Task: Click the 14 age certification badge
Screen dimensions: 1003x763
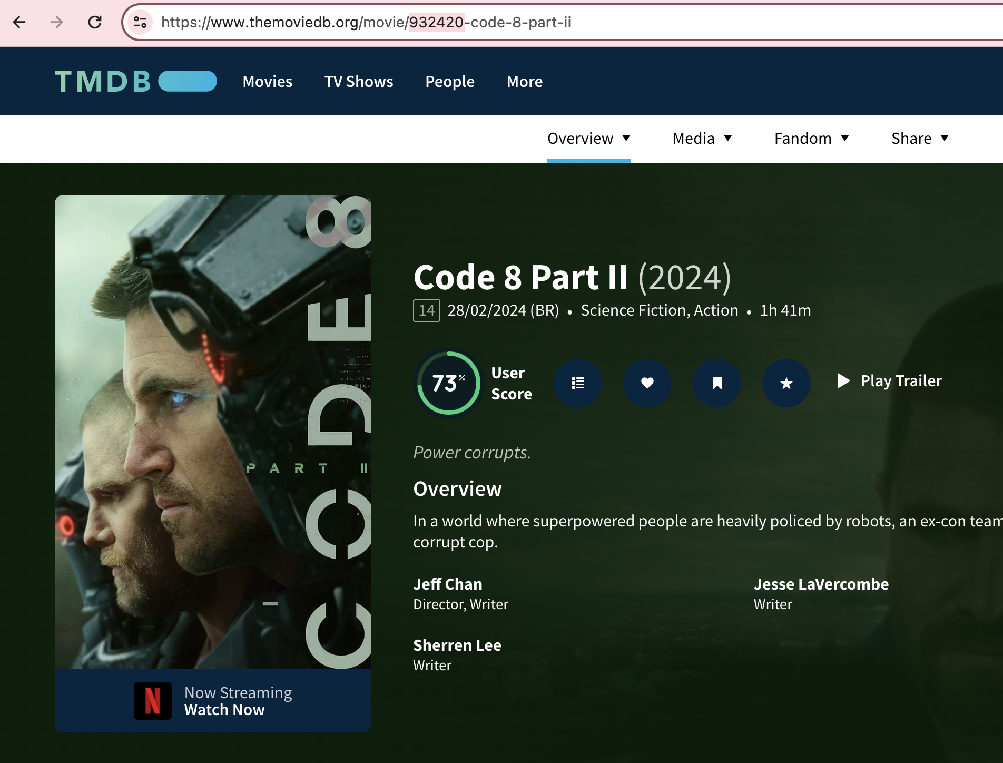Action: coord(427,310)
